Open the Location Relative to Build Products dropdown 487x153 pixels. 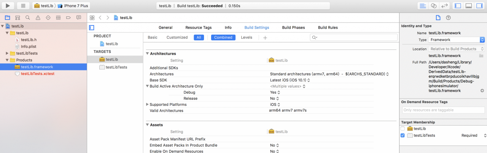tap(457, 49)
